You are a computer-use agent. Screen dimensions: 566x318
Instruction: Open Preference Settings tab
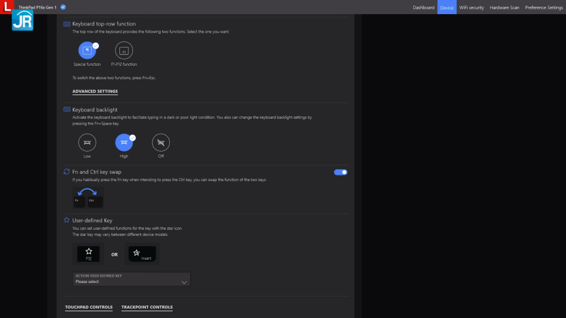click(543, 7)
